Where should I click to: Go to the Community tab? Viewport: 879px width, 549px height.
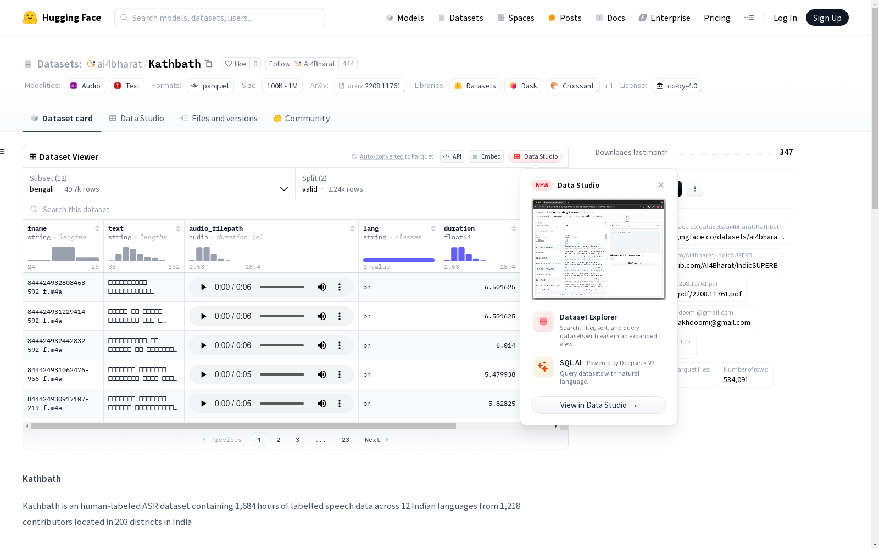tap(302, 119)
